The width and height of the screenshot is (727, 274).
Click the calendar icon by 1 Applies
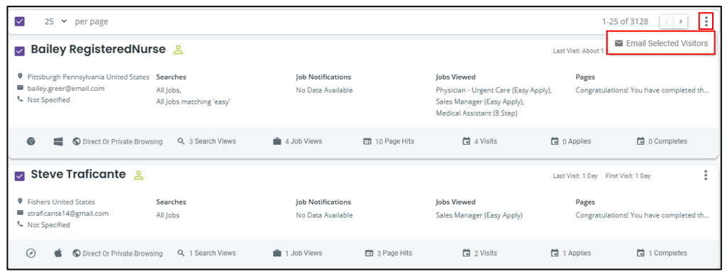coord(555,253)
